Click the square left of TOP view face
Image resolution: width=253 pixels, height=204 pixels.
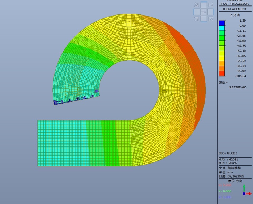coord(197,12)
